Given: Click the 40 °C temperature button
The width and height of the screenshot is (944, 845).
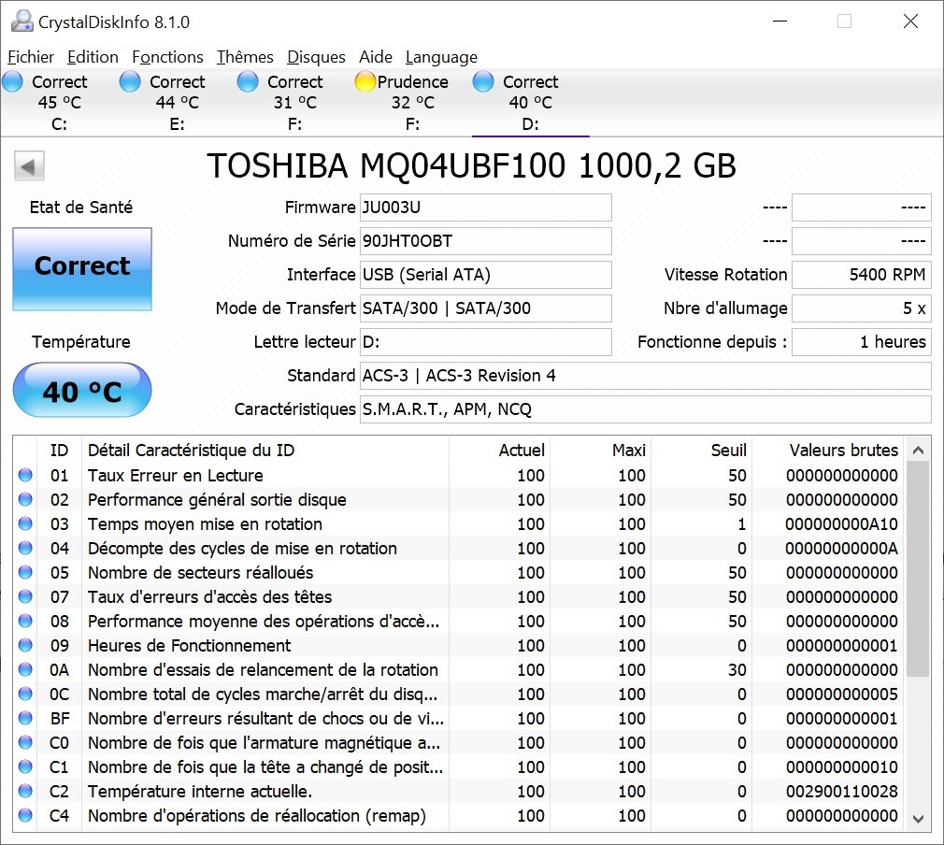Looking at the screenshot, I should click(x=82, y=391).
